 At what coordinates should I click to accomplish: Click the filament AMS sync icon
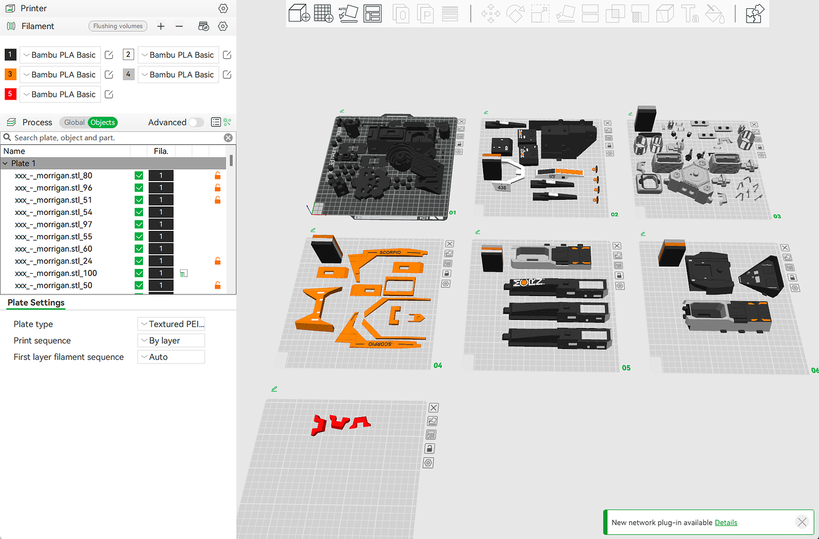(204, 26)
